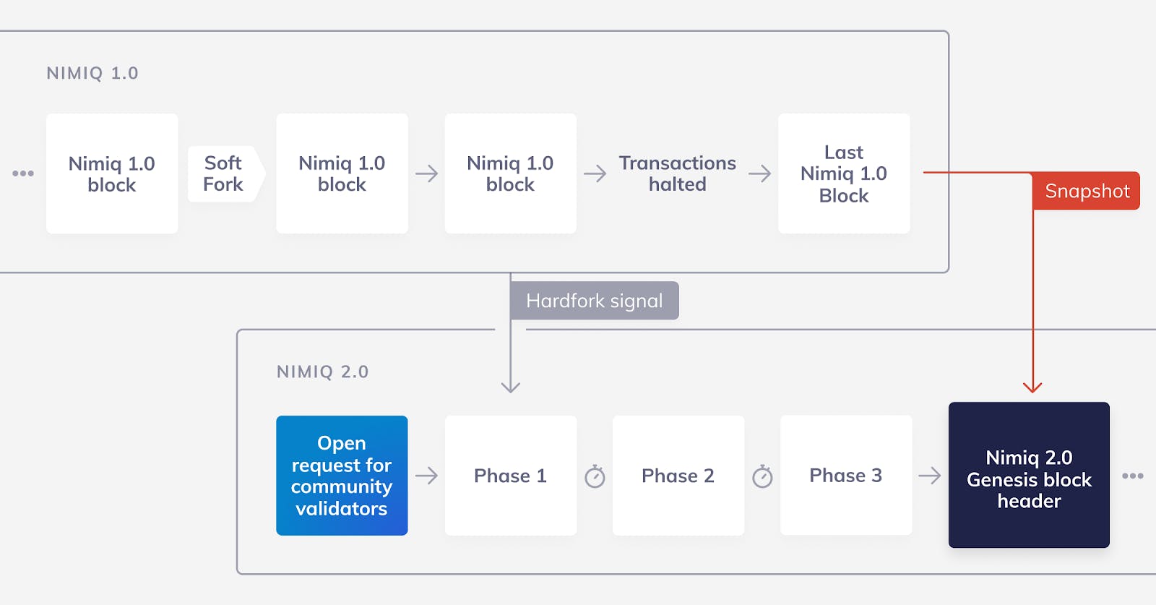Click the arrow between Phase 3 and Genesis block
The width and height of the screenshot is (1156, 605).
click(930, 476)
